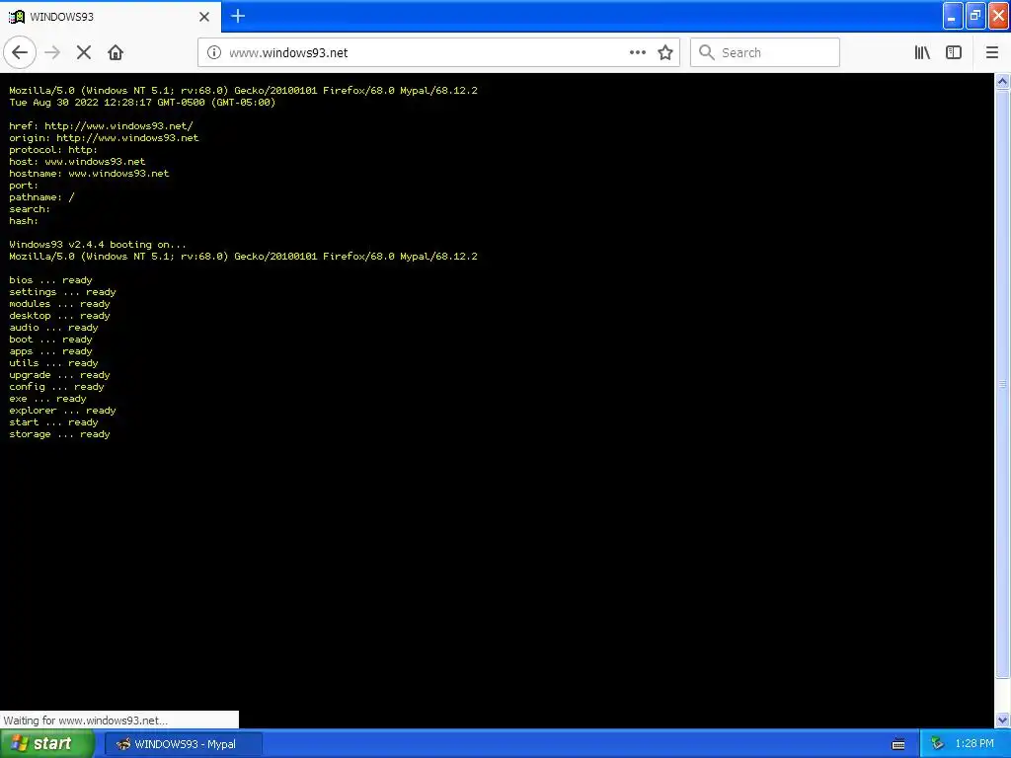Open the hamburger application menu
The image size is (1011, 758).
tap(991, 52)
